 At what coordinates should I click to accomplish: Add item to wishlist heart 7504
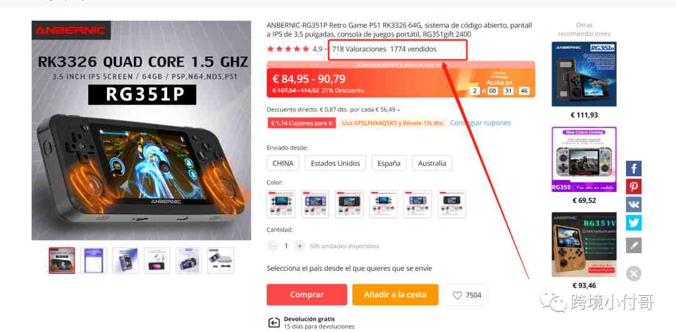pyautogui.click(x=466, y=295)
